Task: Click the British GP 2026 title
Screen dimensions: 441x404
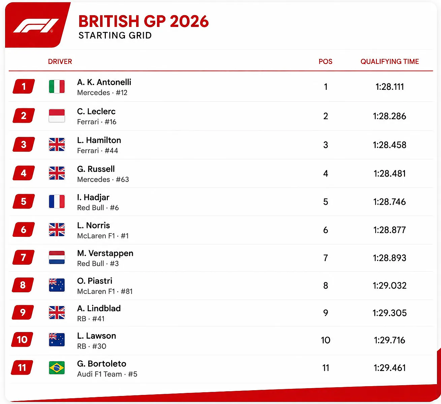Action: (x=144, y=22)
